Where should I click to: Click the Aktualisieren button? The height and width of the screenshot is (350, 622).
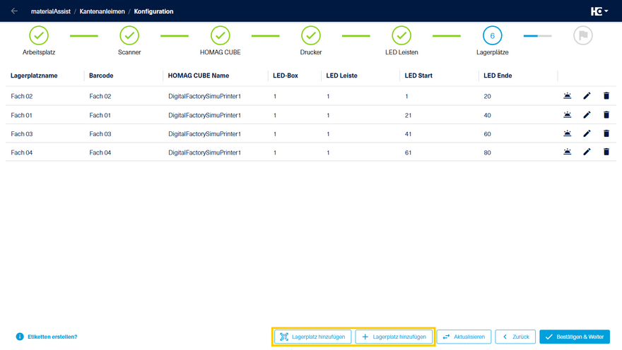pos(464,337)
